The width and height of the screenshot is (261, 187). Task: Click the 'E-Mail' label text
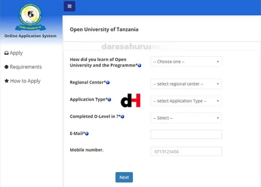(77, 134)
